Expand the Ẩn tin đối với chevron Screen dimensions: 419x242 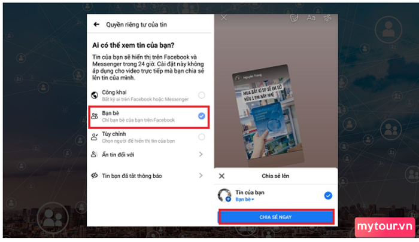click(201, 154)
